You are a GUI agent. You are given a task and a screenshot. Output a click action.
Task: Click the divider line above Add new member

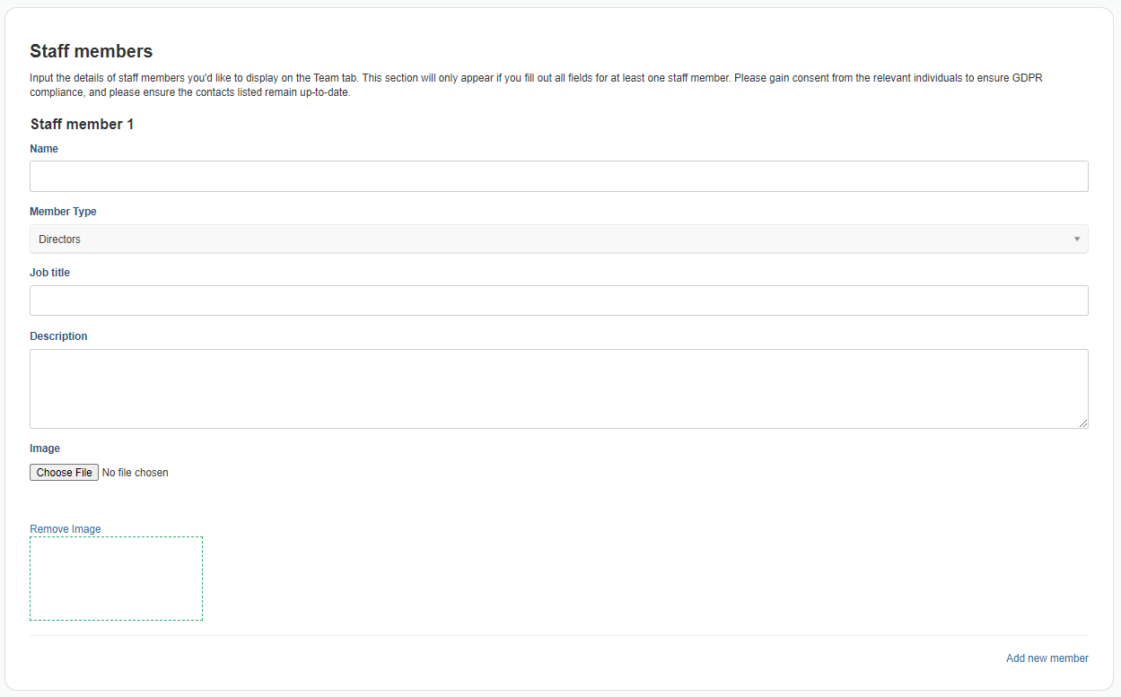pos(558,635)
